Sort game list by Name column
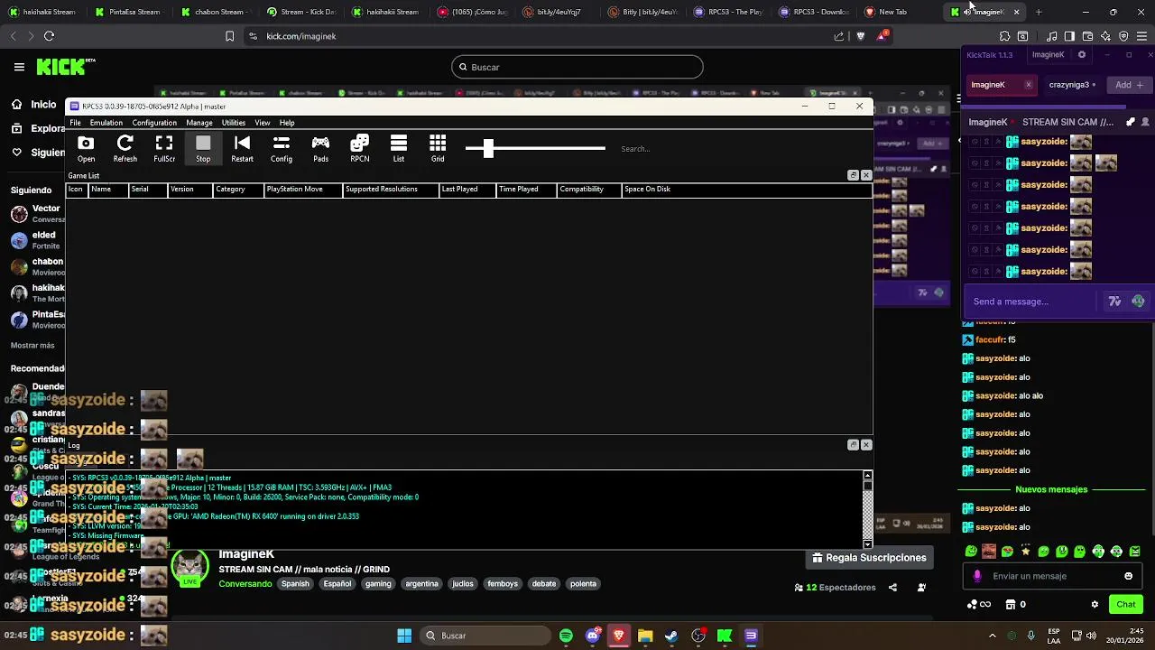The image size is (1155, 650). [x=107, y=190]
